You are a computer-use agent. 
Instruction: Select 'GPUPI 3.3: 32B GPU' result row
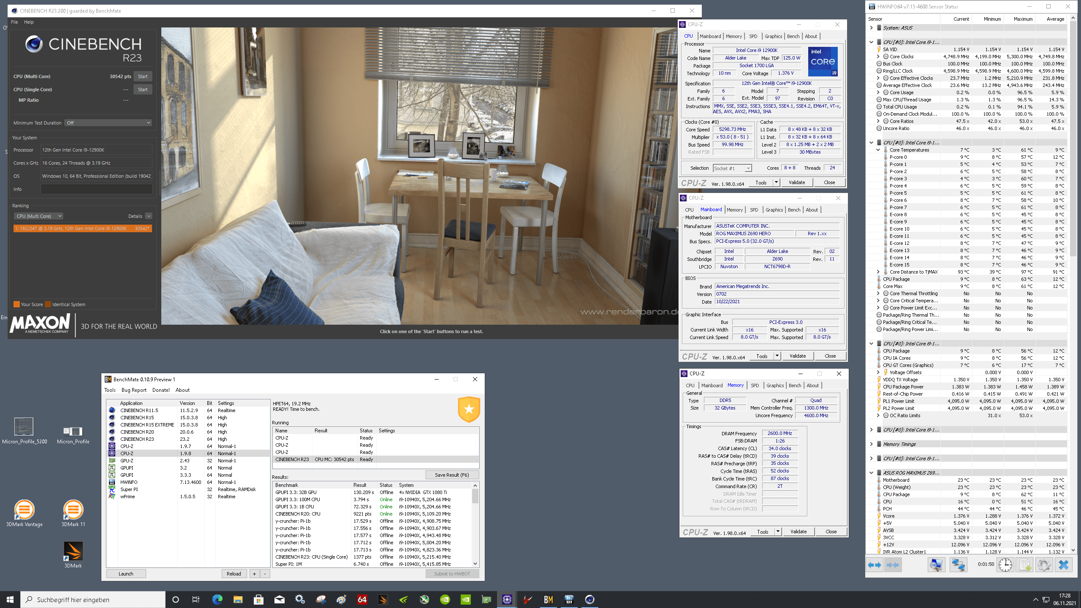[x=372, y=492]
